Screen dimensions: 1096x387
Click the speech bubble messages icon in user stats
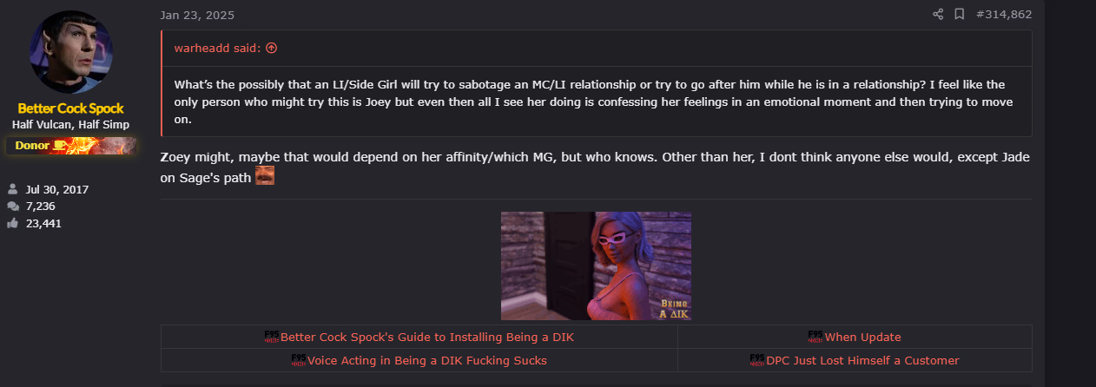(13, 206)
